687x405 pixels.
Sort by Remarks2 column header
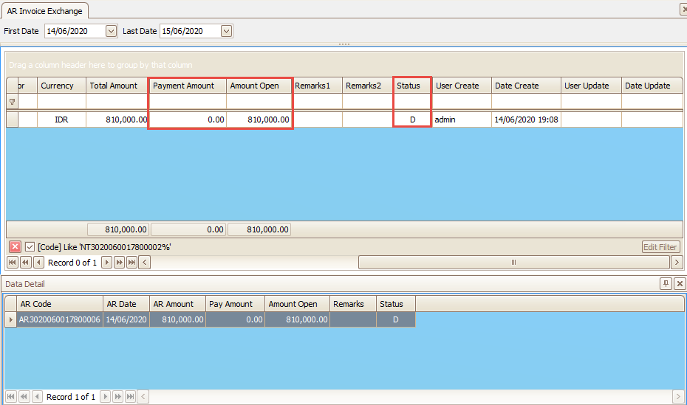point(368,86)
